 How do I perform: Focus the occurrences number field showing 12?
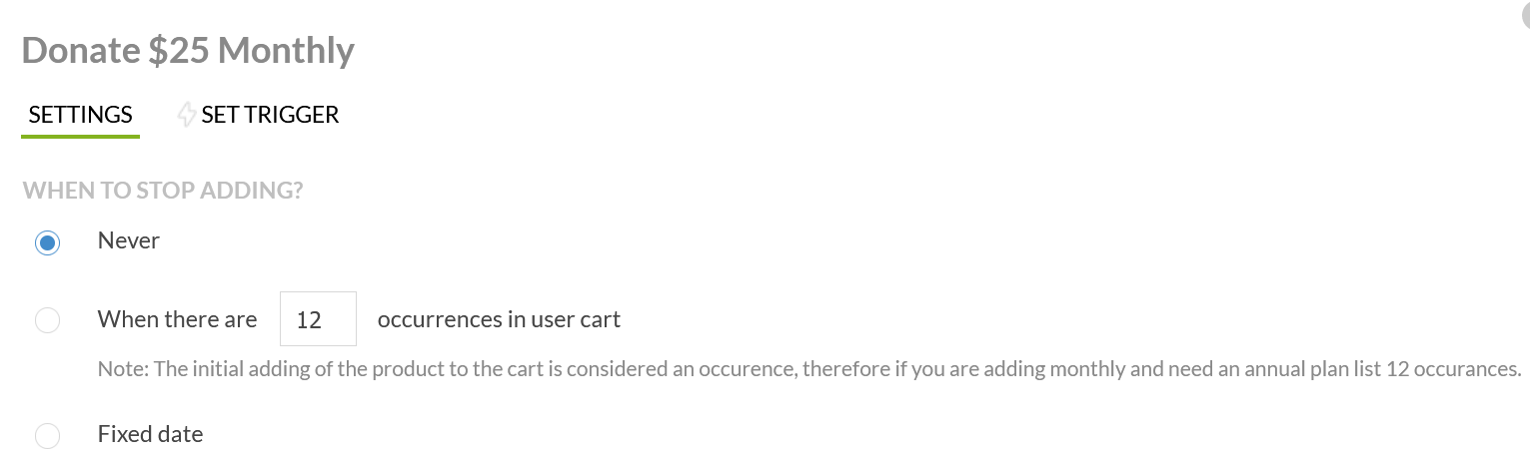coord(318,319)
